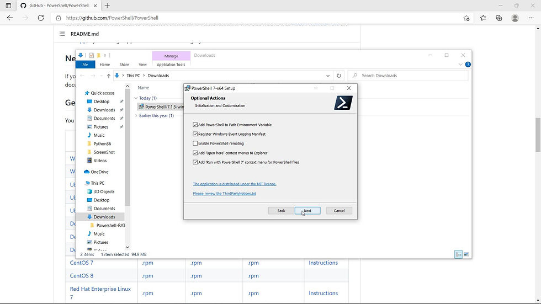541x304 pixels.
Task: Open the View ribbon tab
Action: coord(142,65)
